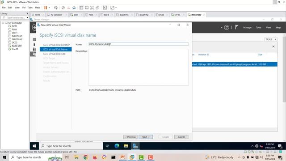Select the 10.0 GB iSCSI disk row
The image size is (286, 161).
(235, 64)
